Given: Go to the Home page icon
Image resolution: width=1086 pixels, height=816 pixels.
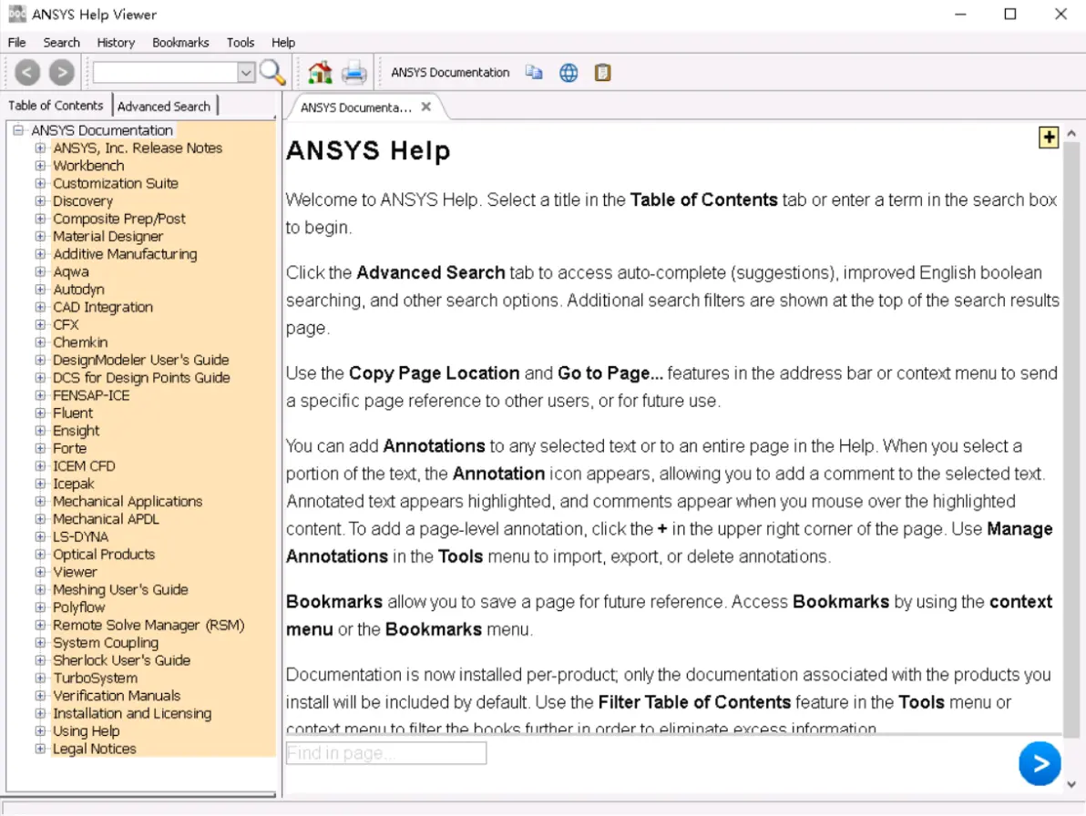Looking at the screenshot, I should 320,72.
